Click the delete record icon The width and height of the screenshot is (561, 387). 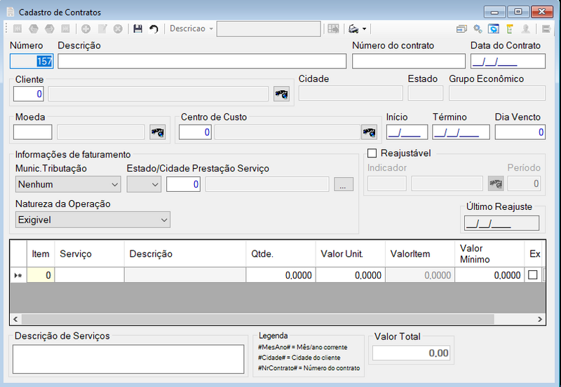click(118, 29)
